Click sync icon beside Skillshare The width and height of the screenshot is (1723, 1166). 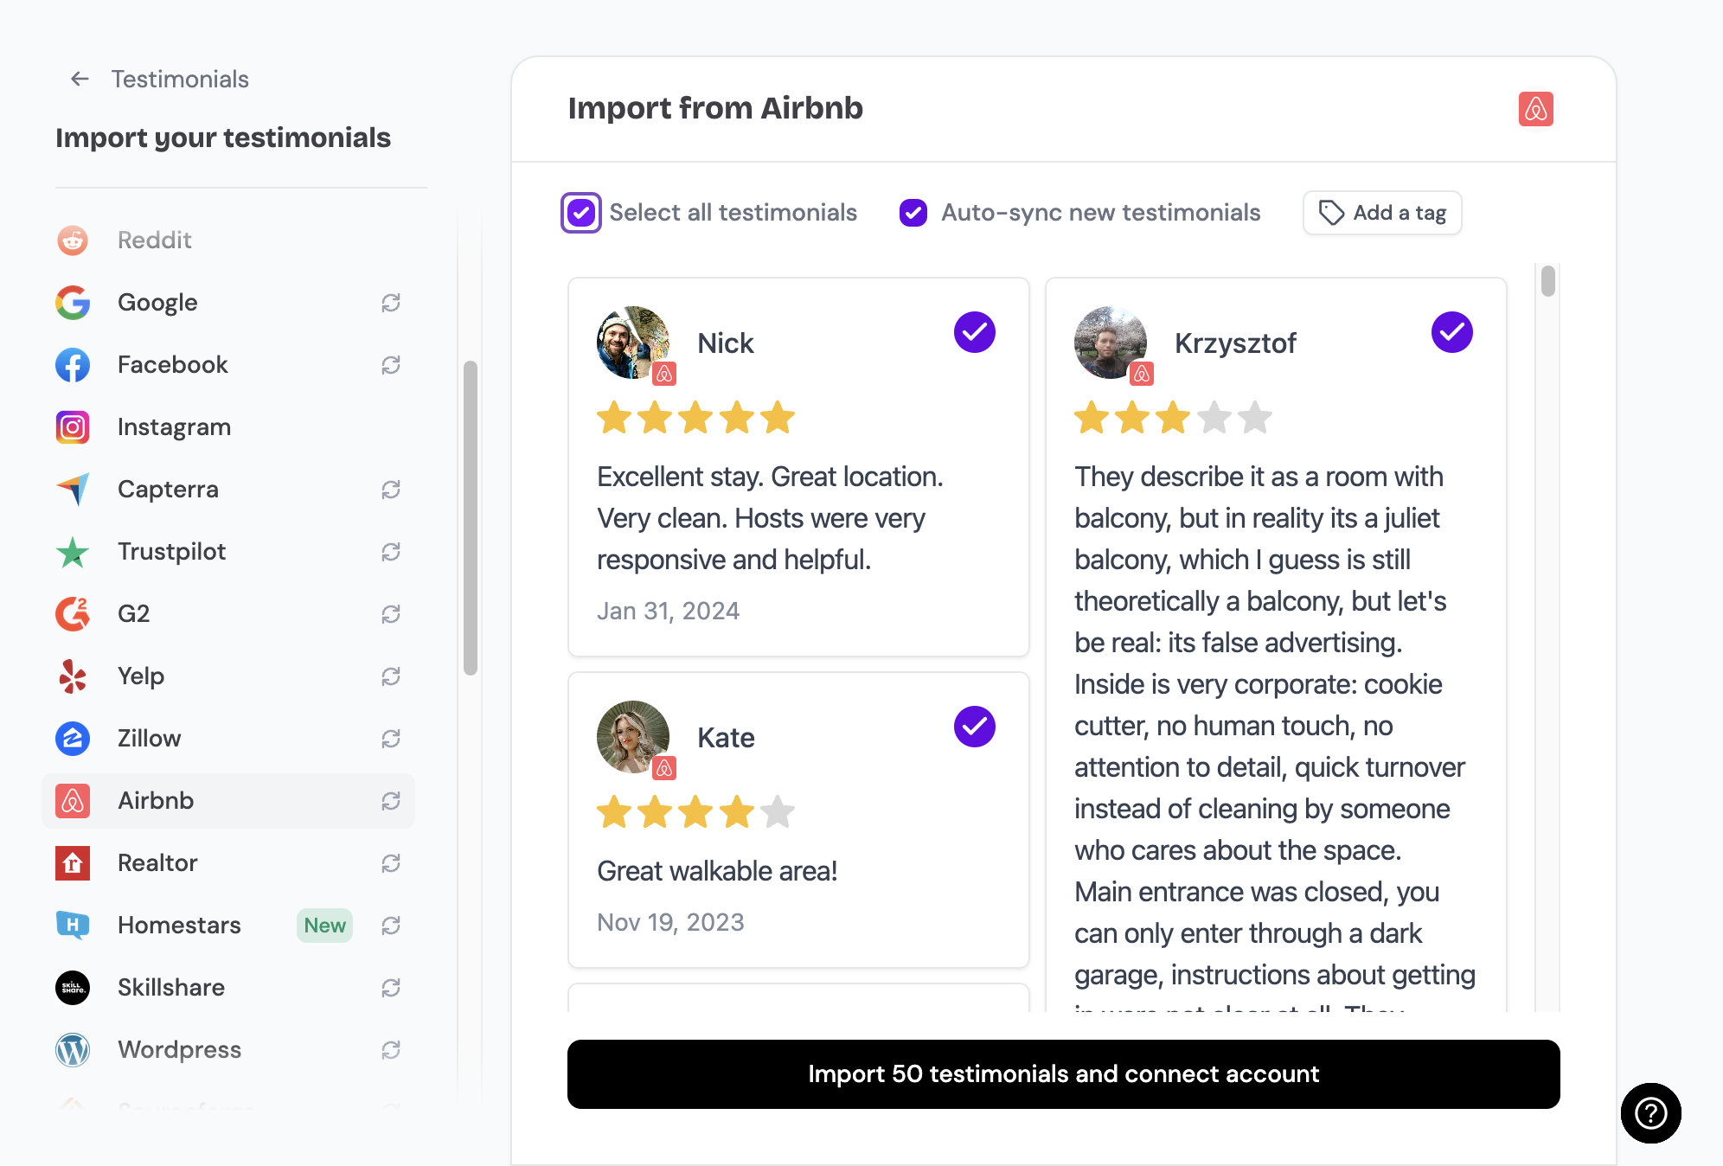(x=391, y=987)
